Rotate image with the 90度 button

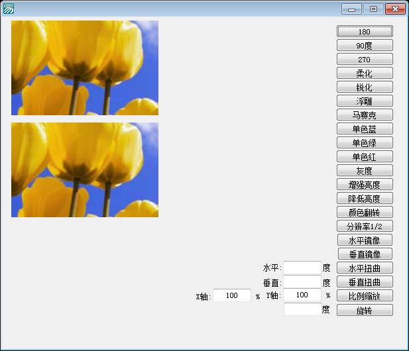point(365,45)
